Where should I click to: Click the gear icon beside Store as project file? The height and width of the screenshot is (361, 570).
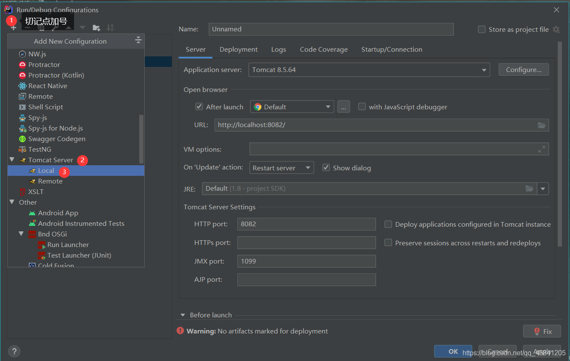(556, 29)
